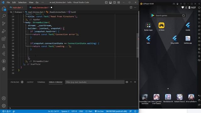Change UTF-8 encoding in status bar
The width and height of the screenshot is (201, 113).
(74, 111)
